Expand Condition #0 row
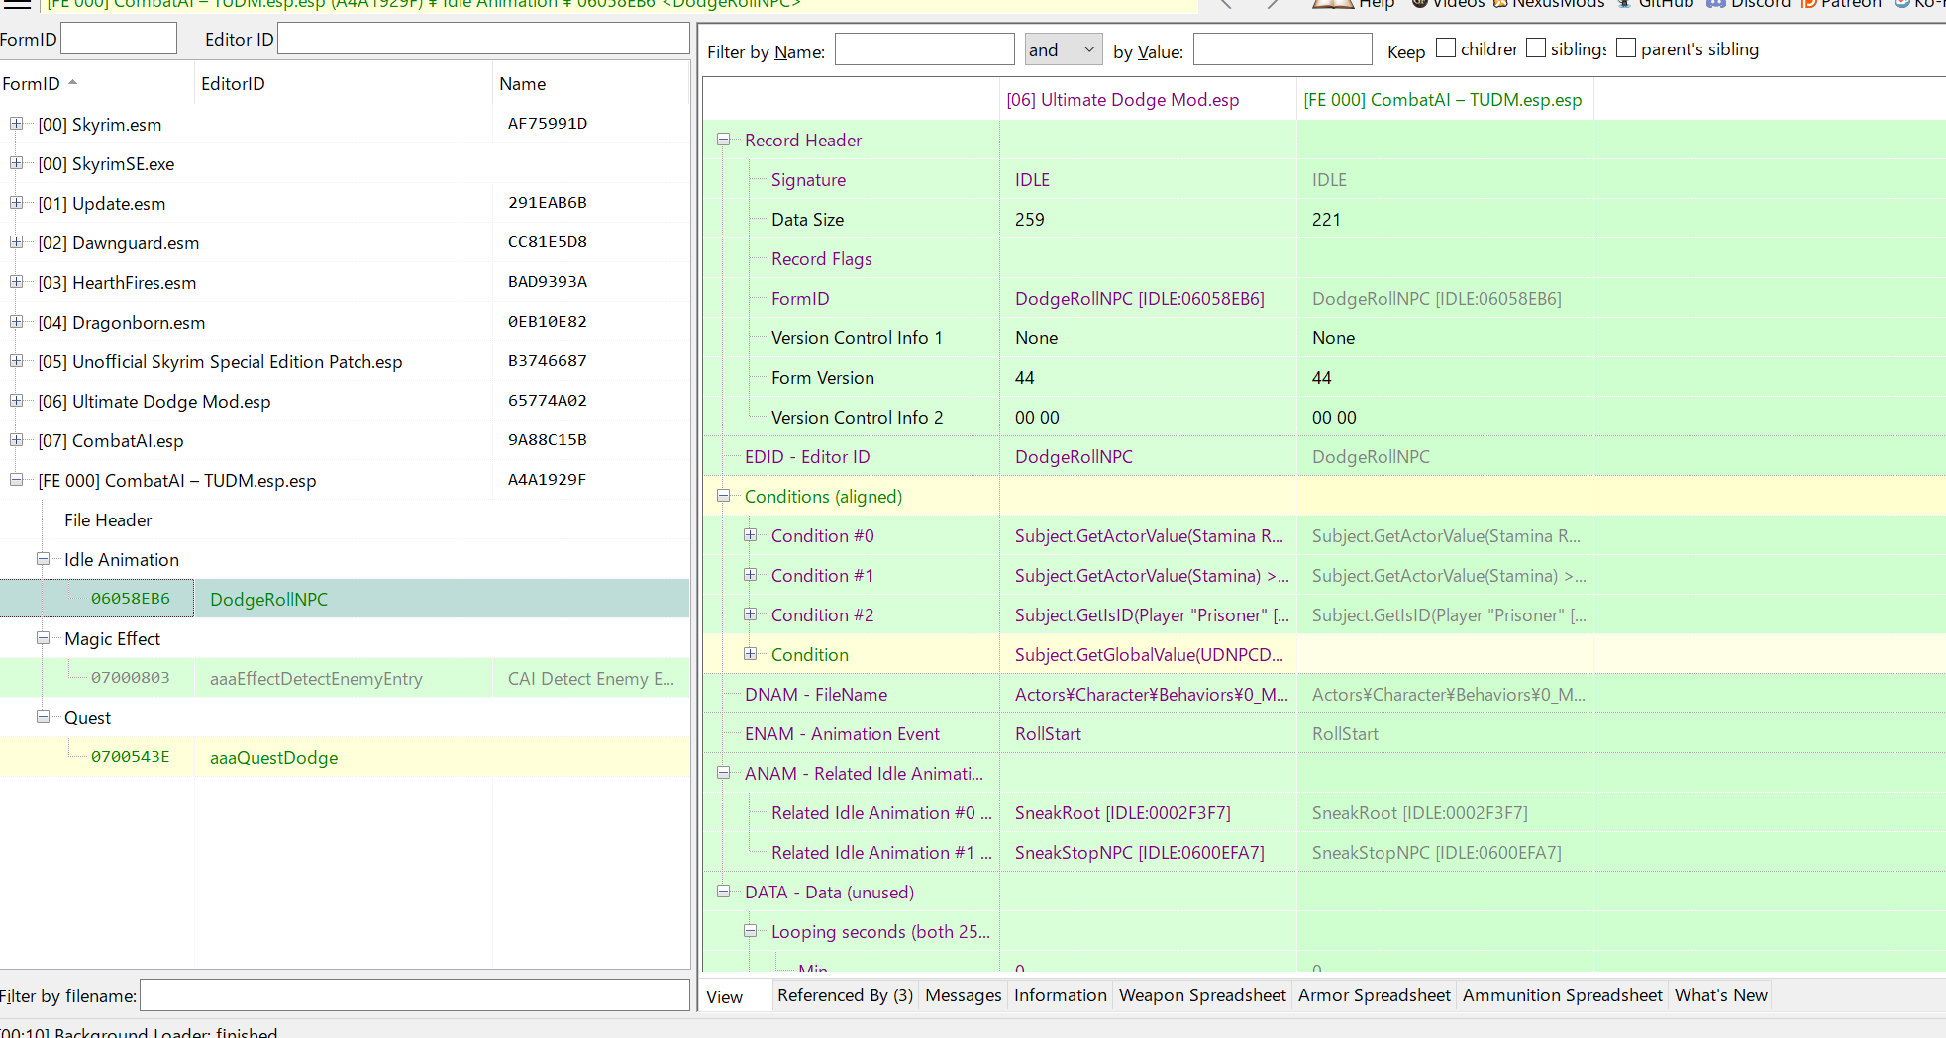The width and height of the screenshot is (1946, 1038). pos(750,535)
